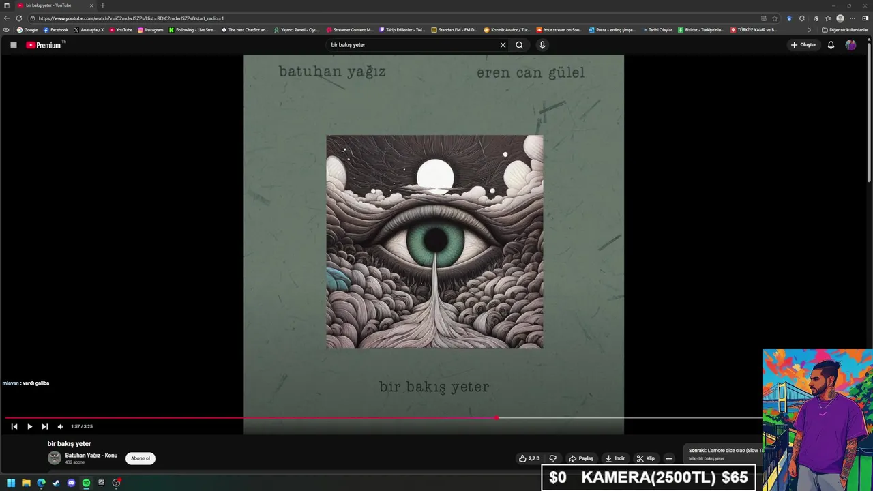This screenshot has height=491, width=873.
Task: Skip to previous video in player
Action: [14, 426]
